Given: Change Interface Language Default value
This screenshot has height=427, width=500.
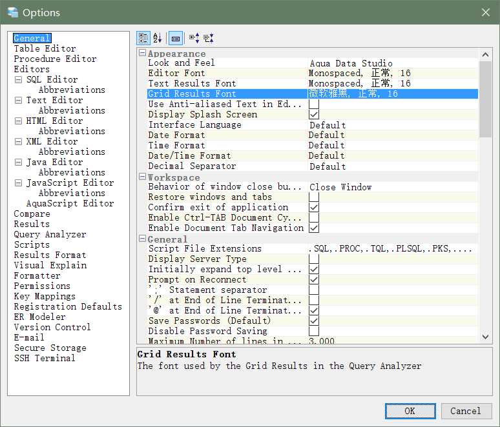Looking at the screenshot, I should click(x=393, y=125).
